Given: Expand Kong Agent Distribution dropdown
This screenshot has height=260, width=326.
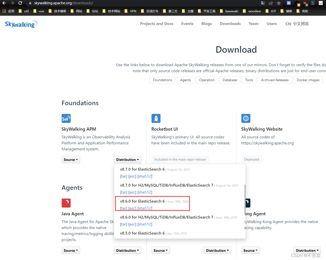Looking at the screenshot, I should point(307,251).
